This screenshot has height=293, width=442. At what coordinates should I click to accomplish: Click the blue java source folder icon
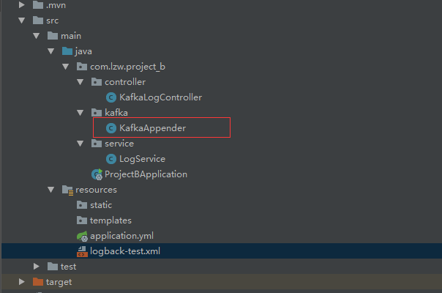(x=67, y=51)
